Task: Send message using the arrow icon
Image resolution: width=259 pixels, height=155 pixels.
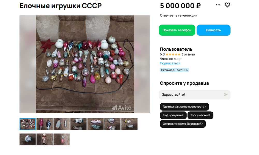Action: click(226, 95)
